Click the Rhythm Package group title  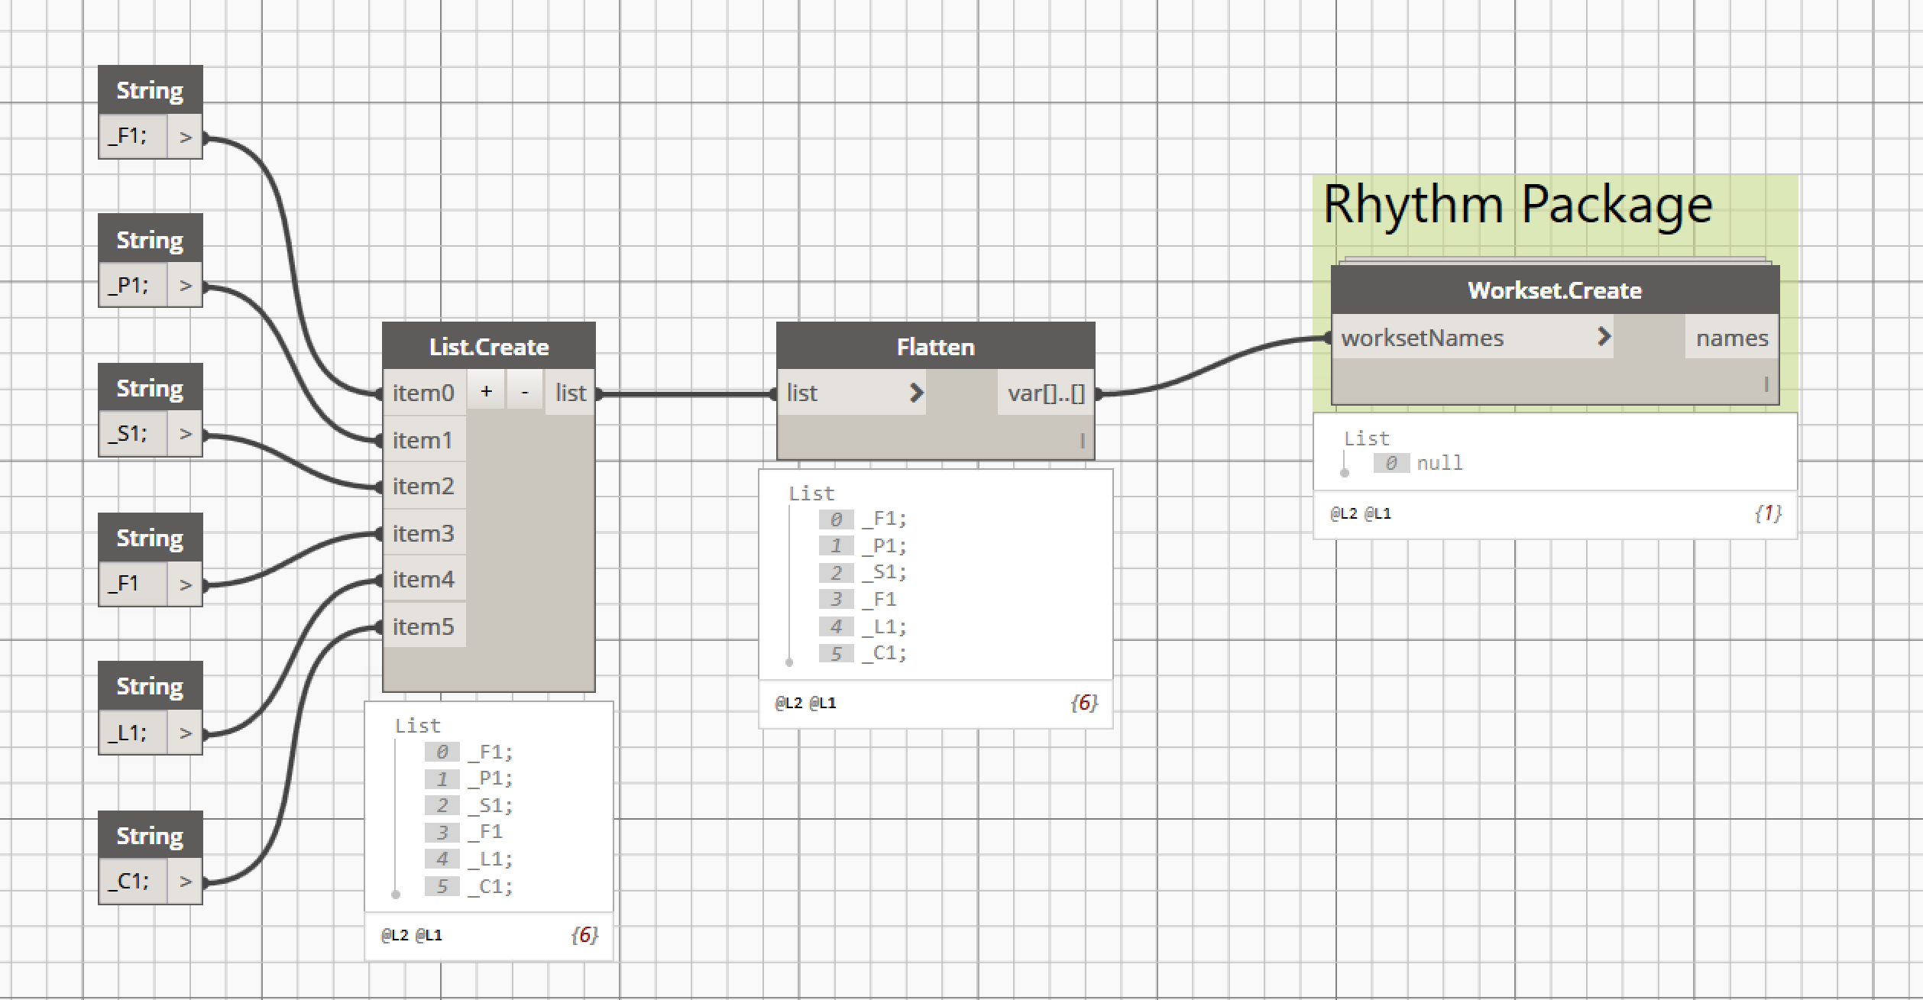pyautogui.click(x=1517, y=205)
